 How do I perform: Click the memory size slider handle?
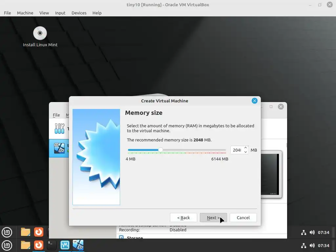click(160, 150)
